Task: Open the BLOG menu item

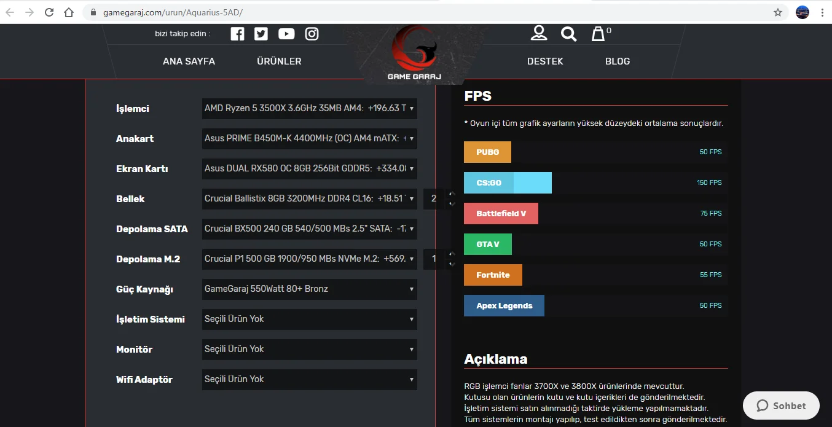Action: (x=618, y=61)
